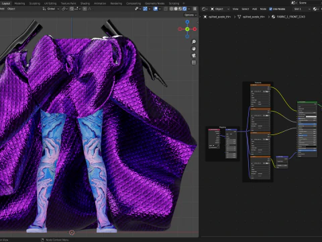Click the red X axis gizmo handle

coord(195,29)
